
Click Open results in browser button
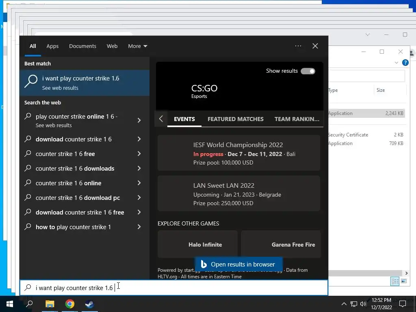[x=239, y=264]
